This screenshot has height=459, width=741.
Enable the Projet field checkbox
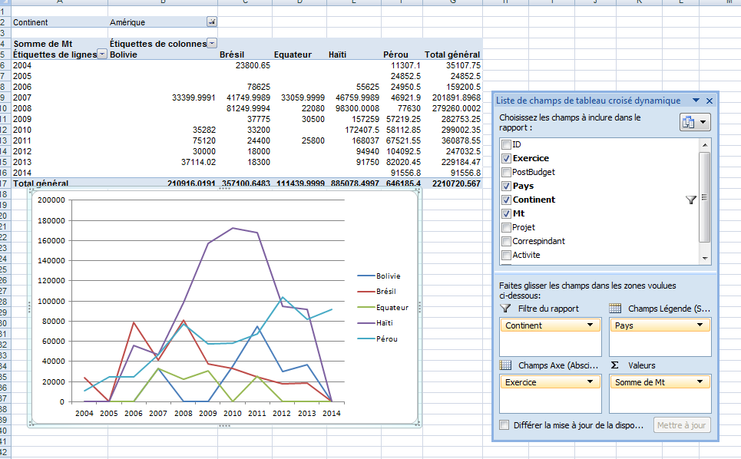pos(506,227)
